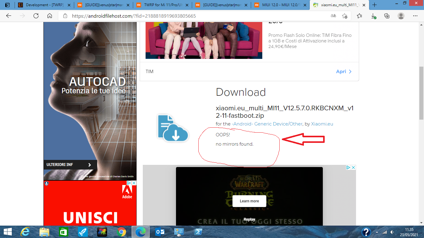The height and width of the screenshot is (238, 424).
Task: Select the xiaomi.eu_multi_MI11 file name text
Action: pos(285,112)
